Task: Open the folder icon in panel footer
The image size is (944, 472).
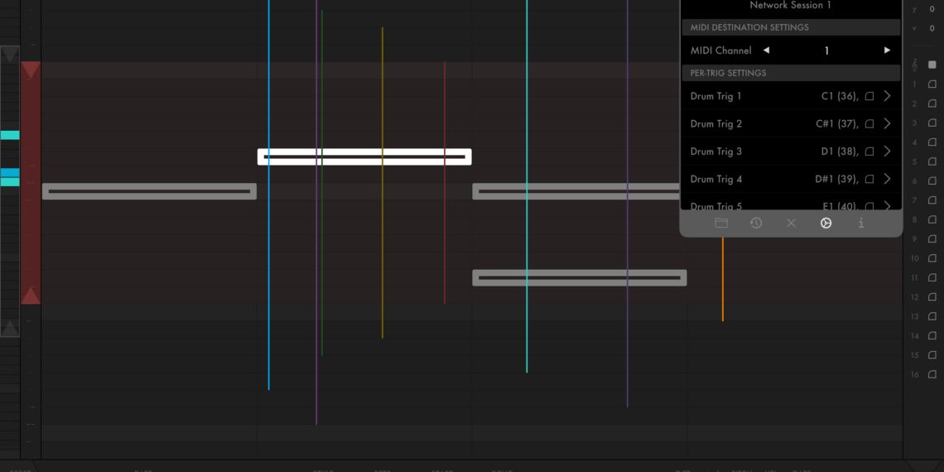Action: pyautogui.click(x=721, y=223)
